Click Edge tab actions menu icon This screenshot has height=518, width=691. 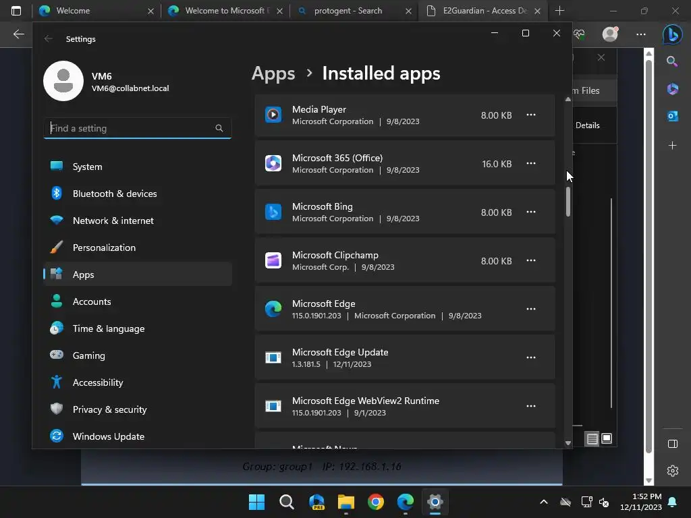tap(16, 11)
